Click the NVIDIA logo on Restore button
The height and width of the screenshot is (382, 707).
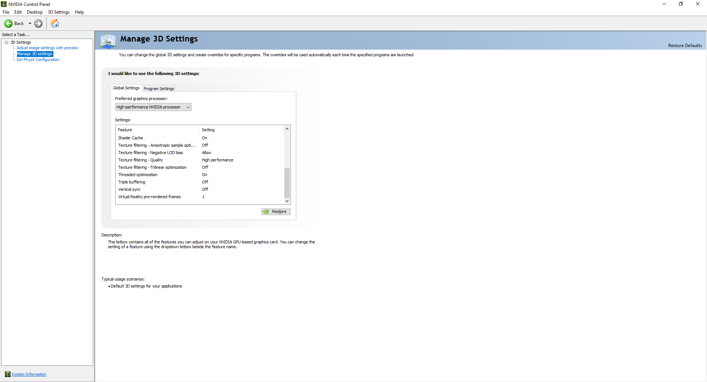click(266, 212)
